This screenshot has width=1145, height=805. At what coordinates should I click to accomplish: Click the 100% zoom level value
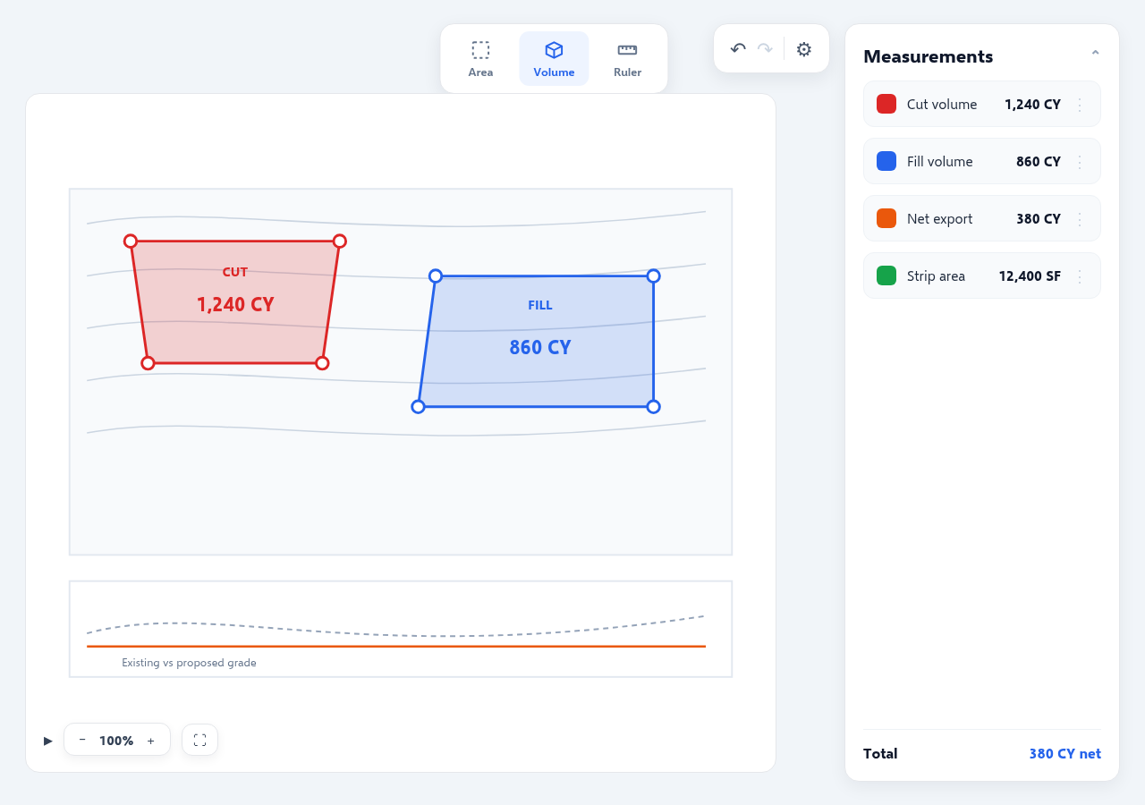click(x=116, y=741)
